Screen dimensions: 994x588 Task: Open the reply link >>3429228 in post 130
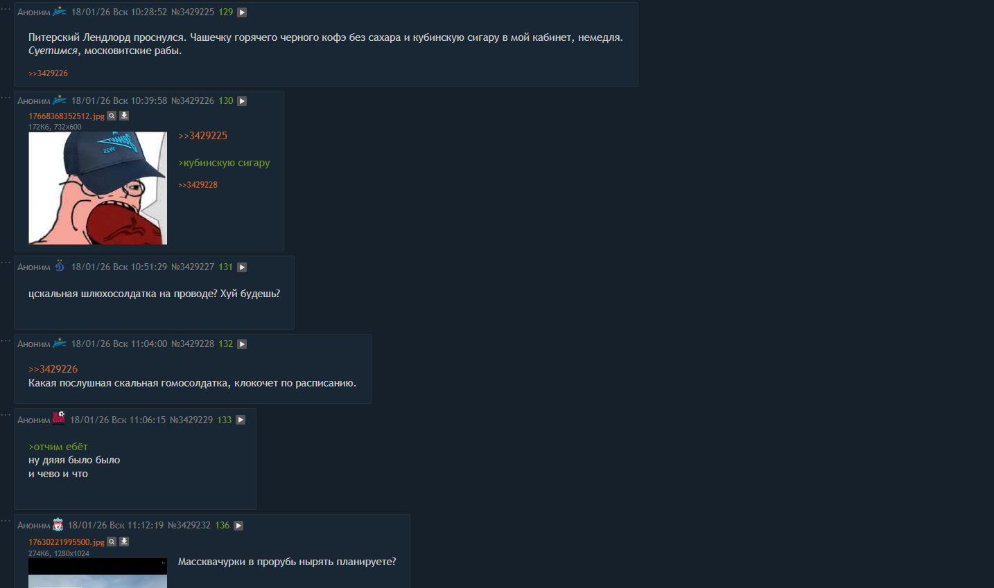click(x=198, y=185)
